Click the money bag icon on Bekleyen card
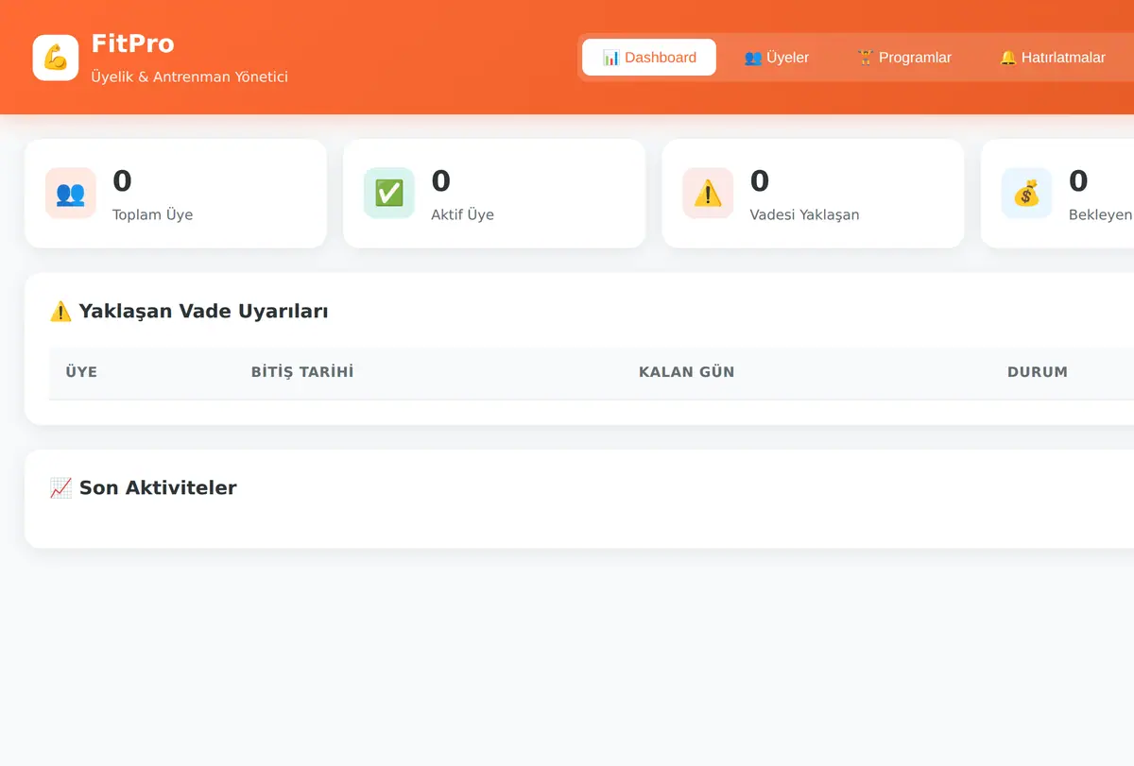The width and height of the screenshot is (1134, 766). 1026,194
